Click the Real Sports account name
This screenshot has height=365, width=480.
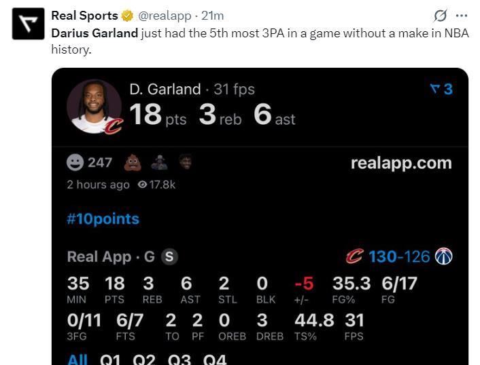point(84,16)
